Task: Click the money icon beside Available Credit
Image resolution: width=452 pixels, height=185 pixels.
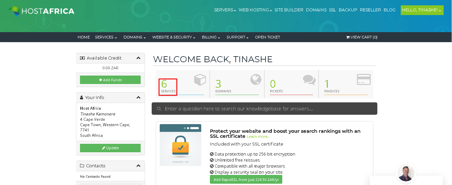Action: [82, 58]
